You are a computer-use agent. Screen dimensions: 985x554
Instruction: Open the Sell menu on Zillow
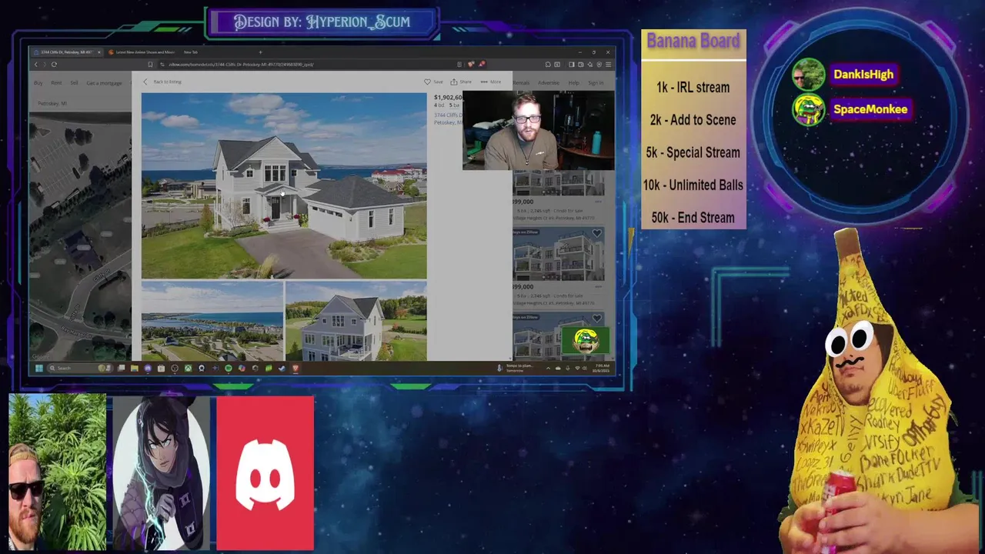coord(74,82)
